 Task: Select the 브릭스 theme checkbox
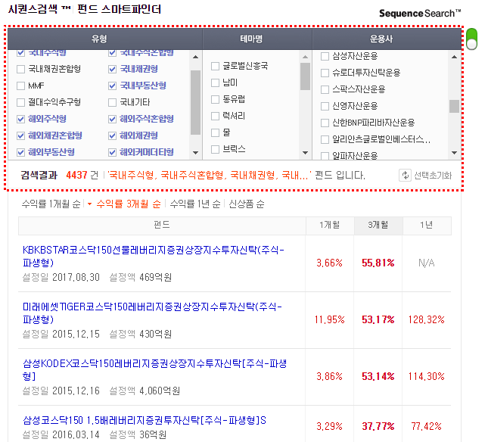215,149
